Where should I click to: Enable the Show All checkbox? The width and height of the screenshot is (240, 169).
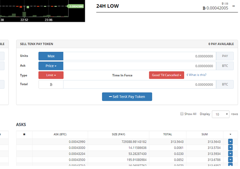point(182,114)
